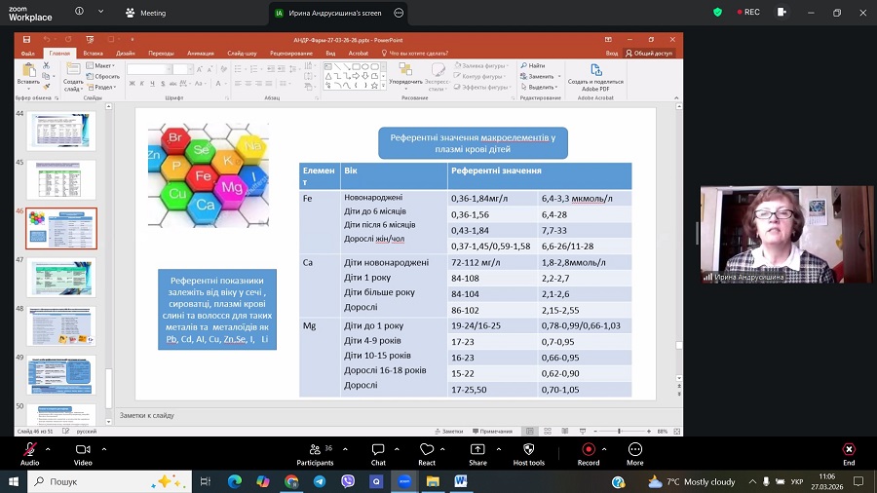877x493 pixels.
Task: Toggle the slide notes Заметки pane
Action: tap(448, 431)
